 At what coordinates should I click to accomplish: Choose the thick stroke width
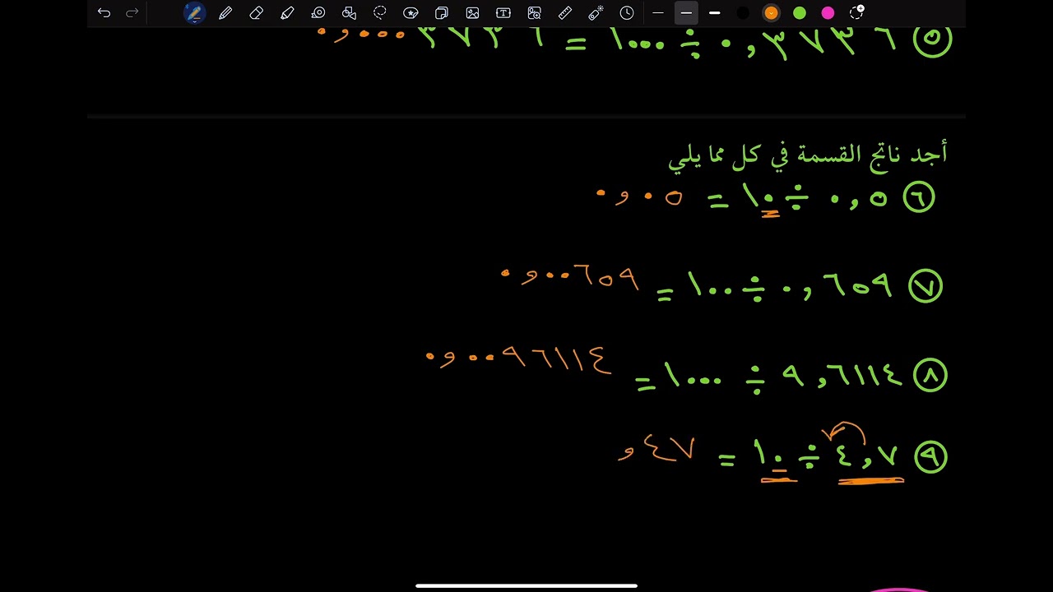click(714, 12)
